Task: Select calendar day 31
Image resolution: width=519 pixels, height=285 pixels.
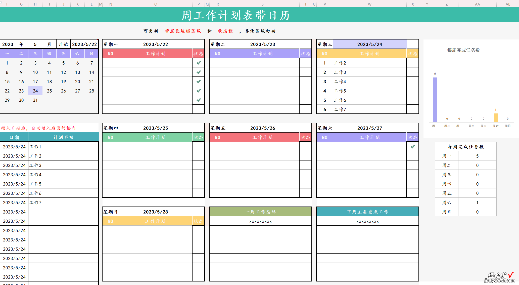Action: pyautogui.click(x=35, y=100)
